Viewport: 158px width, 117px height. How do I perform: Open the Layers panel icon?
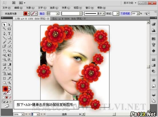click(x=153, y=95)
